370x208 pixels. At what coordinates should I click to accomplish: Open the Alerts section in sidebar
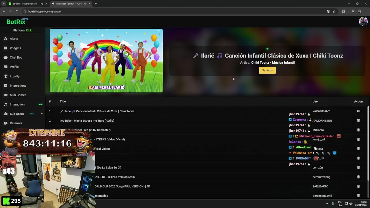14,39
